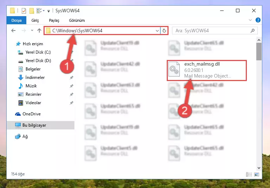Minimize the SysWOW64 window

coord(222,11)
